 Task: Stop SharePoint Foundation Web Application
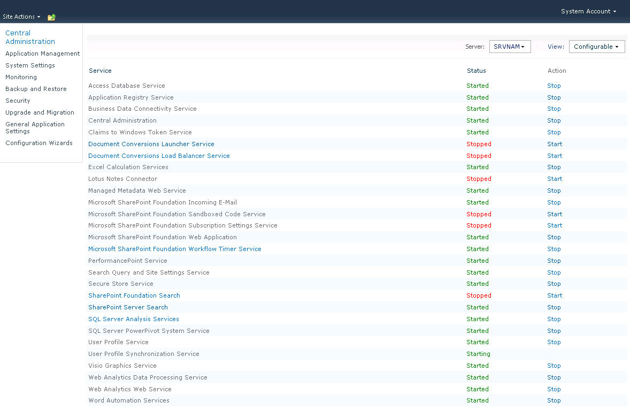[x=554, y=237]
